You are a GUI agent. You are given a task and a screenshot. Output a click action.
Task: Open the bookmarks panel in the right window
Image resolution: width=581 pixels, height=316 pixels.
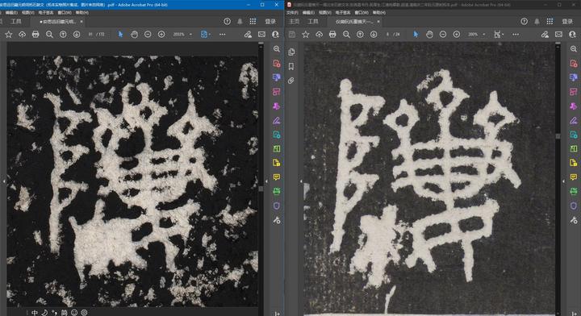coord(291,66)
